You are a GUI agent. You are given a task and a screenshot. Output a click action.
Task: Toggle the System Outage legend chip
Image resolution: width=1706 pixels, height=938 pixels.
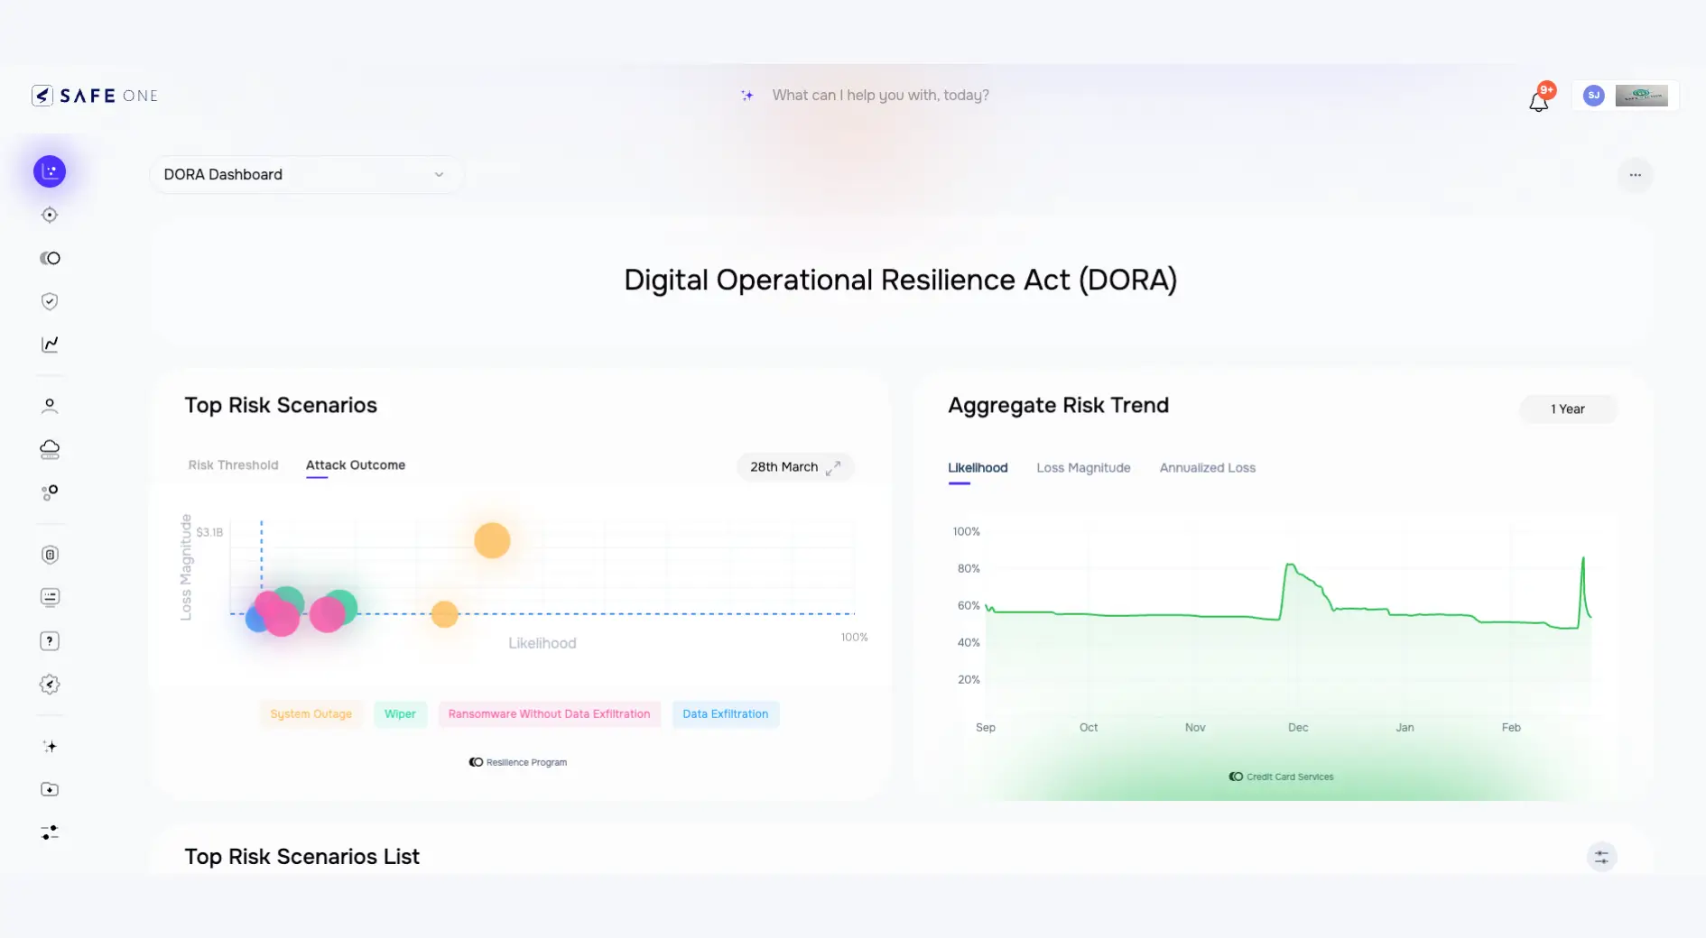coord(311,714)
